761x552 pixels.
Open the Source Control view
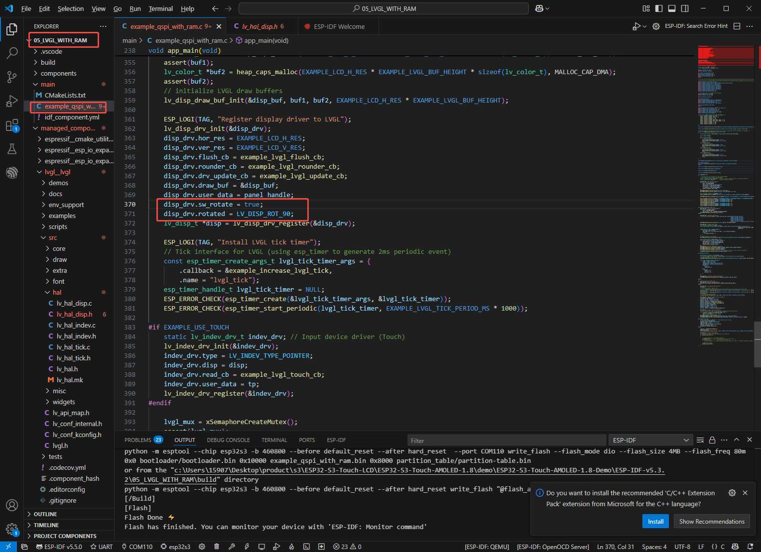pos(12,77)
